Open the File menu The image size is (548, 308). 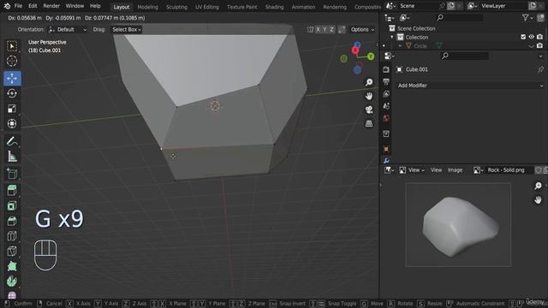[18, 6]
